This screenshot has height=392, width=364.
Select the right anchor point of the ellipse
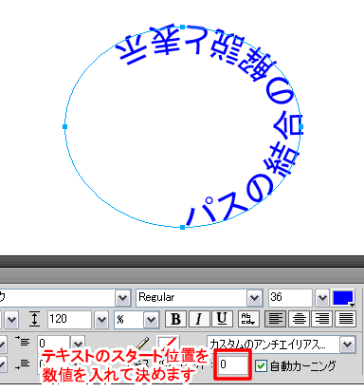click(300, 127)
